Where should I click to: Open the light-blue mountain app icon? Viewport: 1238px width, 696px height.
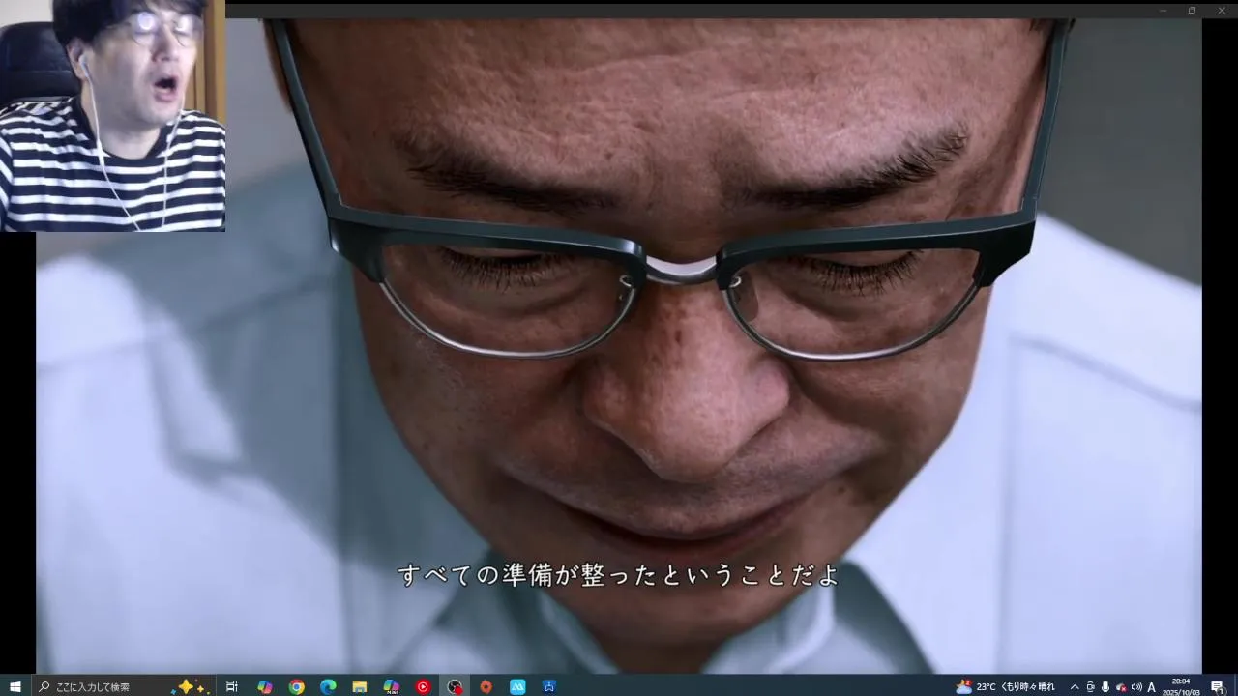pos(517,686)
